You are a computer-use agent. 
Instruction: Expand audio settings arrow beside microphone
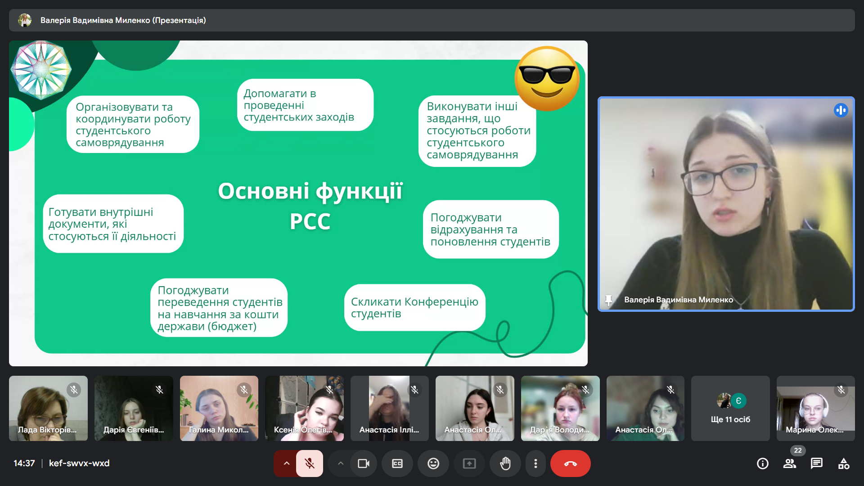coord(286,463)
